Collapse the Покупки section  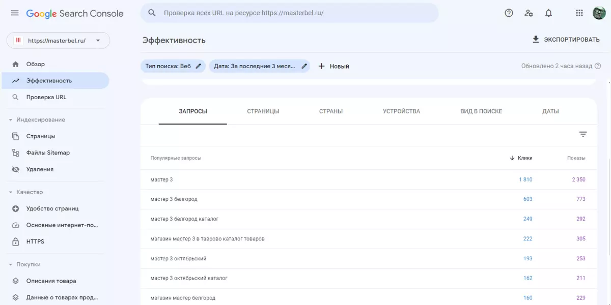pyautogui.click(x=11, y=265)
